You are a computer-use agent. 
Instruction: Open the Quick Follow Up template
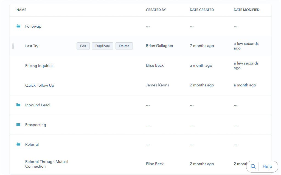click(x=40, y=85)
